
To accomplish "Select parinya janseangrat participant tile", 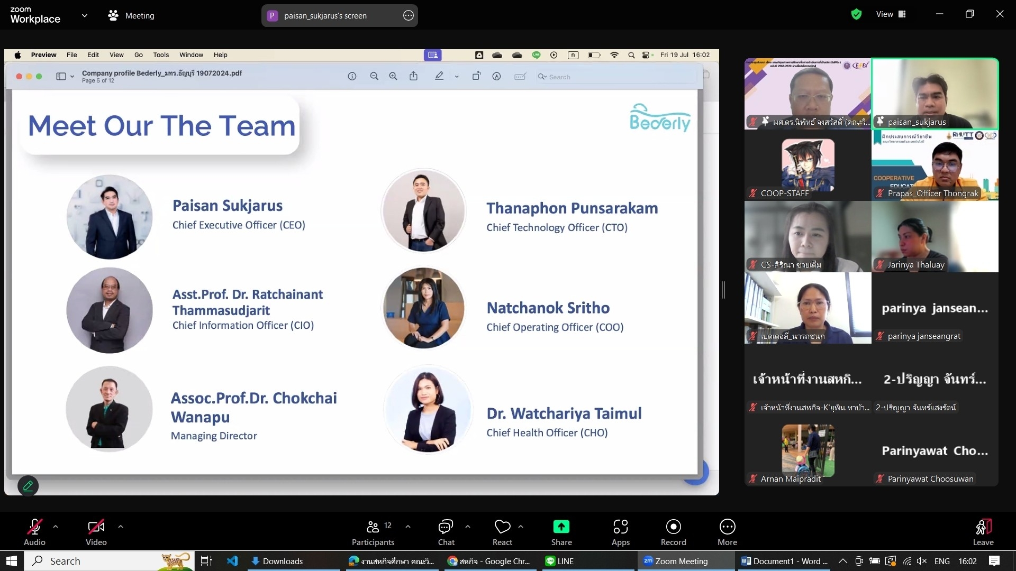I will click(935, 308).
